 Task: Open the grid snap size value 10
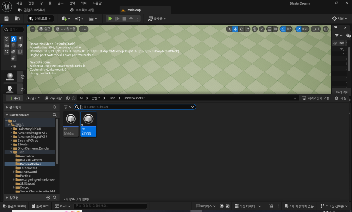[x=275, y=29]
